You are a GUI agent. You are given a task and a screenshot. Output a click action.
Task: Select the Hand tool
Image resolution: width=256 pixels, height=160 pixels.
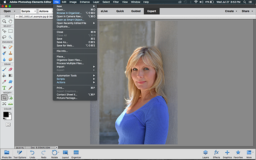tap(10, 21)
